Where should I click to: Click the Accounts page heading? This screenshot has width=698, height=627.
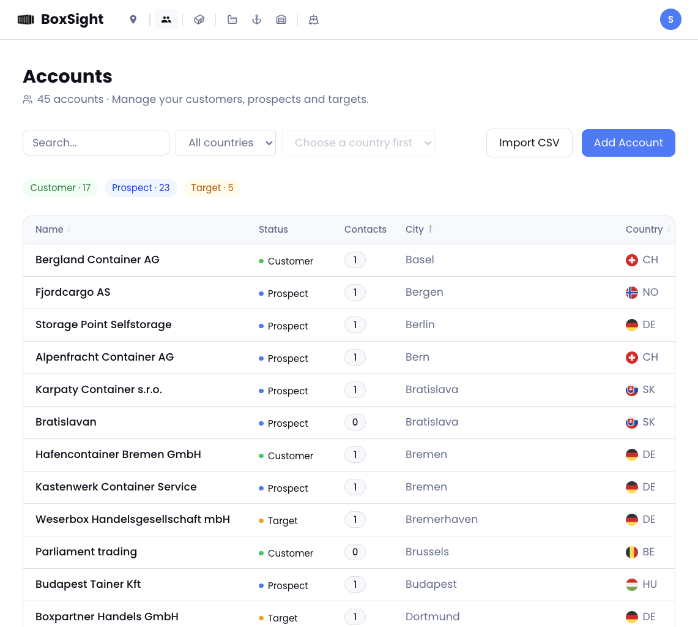coord(68,76)
